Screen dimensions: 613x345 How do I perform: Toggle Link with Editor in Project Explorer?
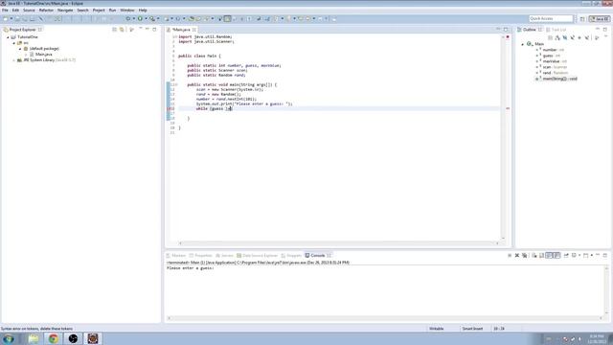click(x=122, y=30)
